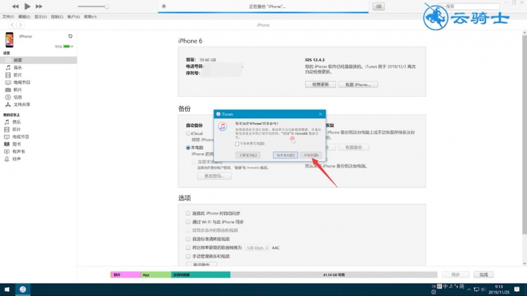527x296 pixels.
Task: Click the 完成 button at bottom
Action: tap(484, 274)
